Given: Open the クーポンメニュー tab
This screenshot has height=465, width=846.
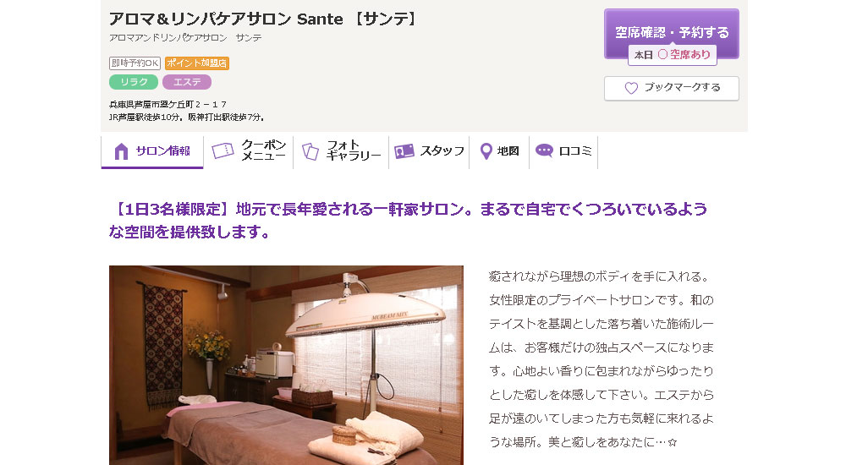Looking at the screenshot, I should [249, 150].
